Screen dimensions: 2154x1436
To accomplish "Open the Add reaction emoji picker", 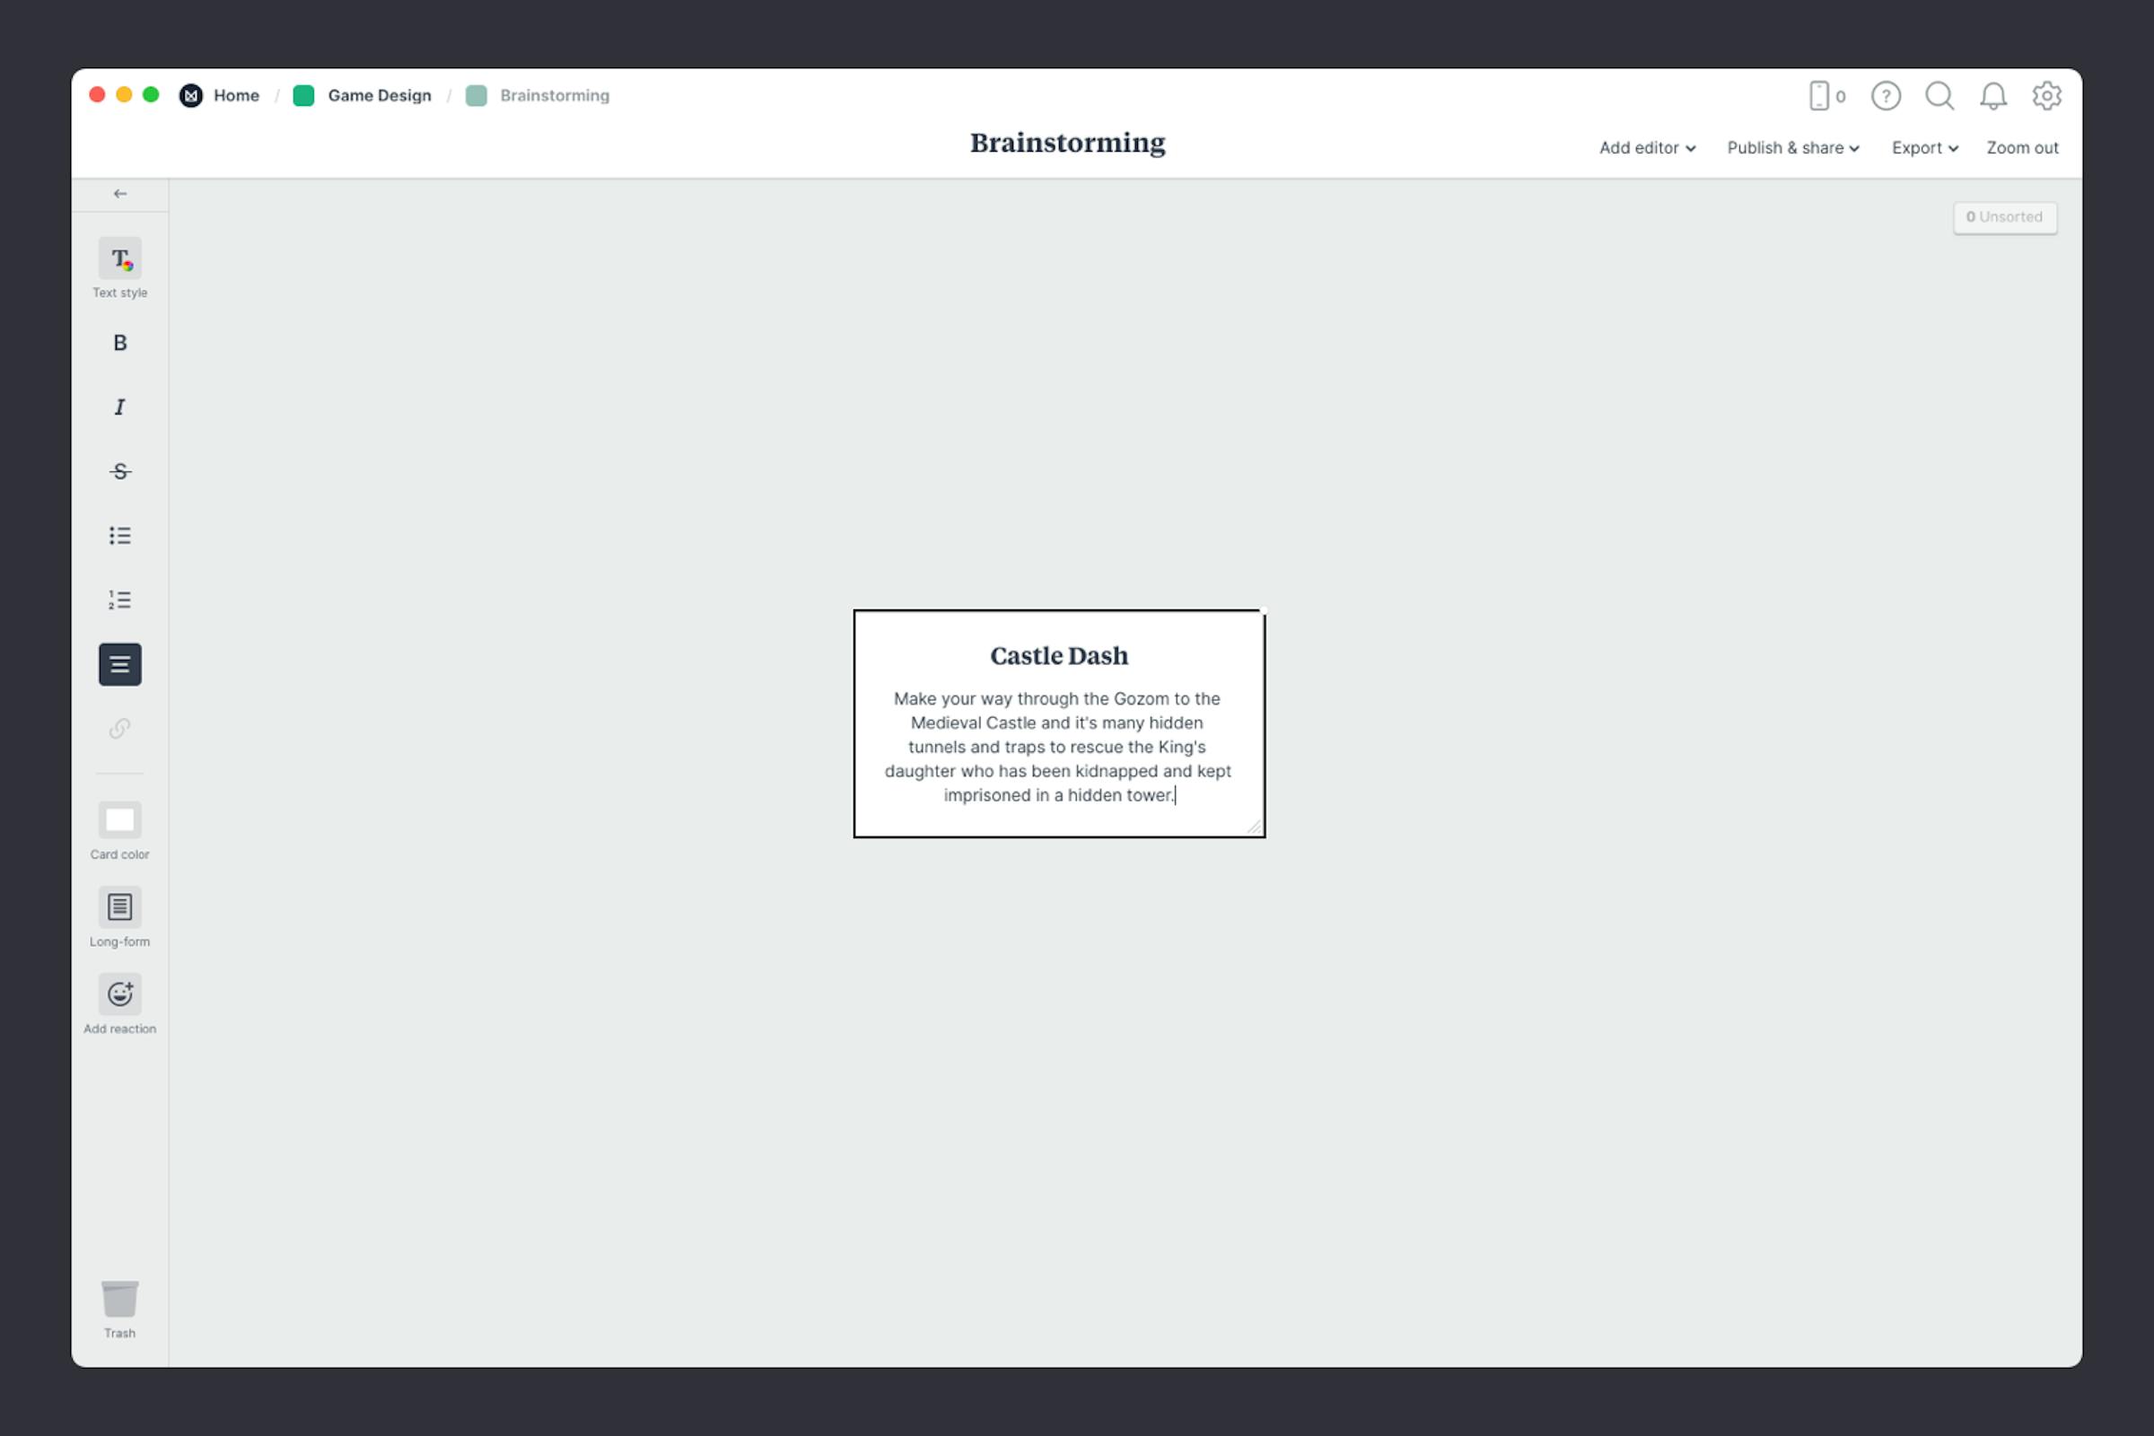I will point(119,994).
